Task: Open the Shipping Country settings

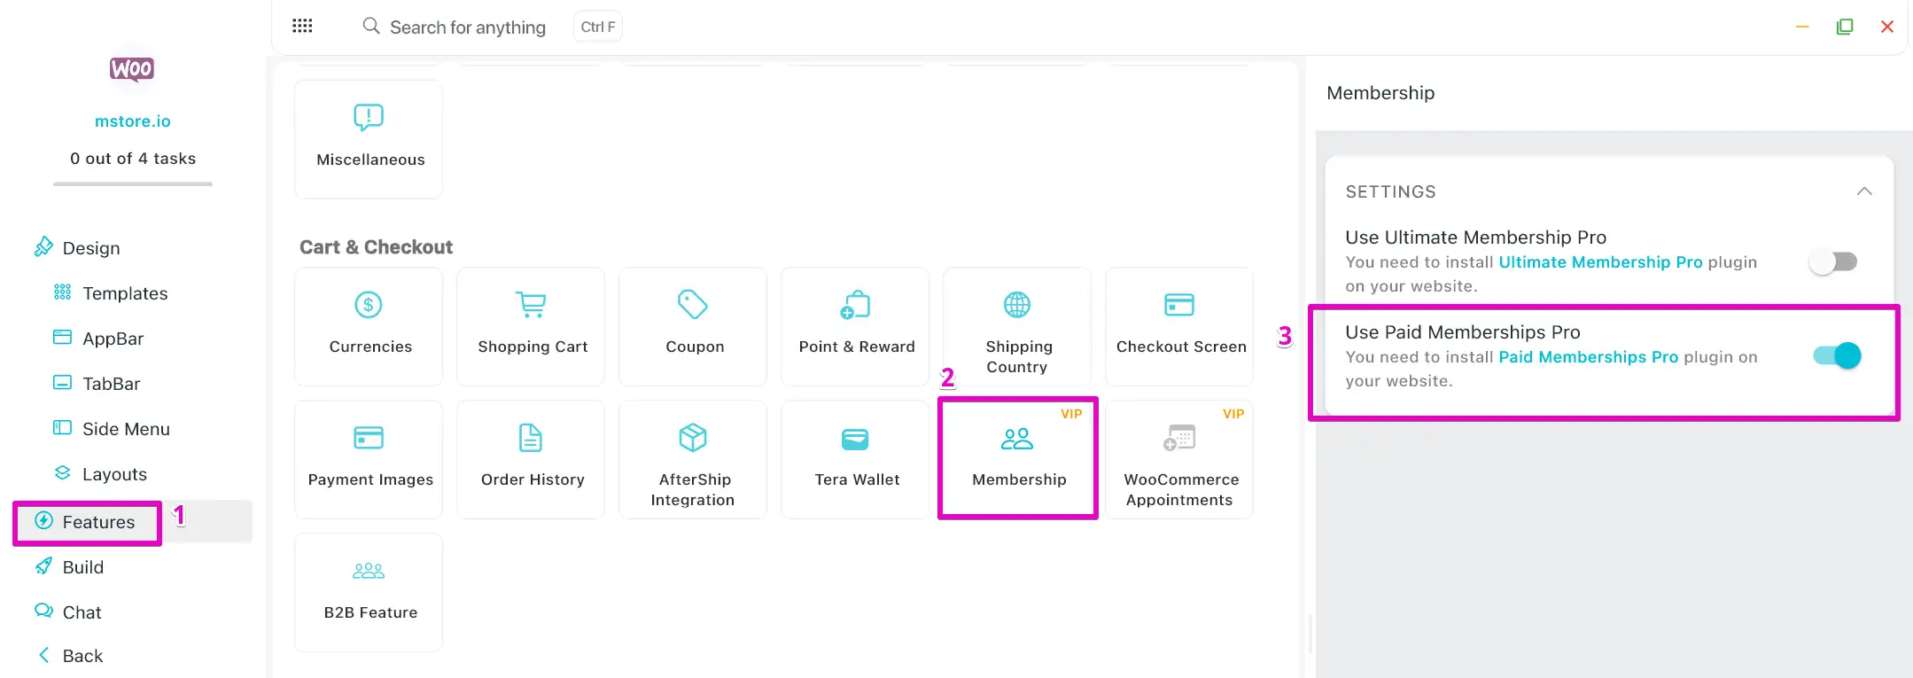Action: click(1017, 325)
